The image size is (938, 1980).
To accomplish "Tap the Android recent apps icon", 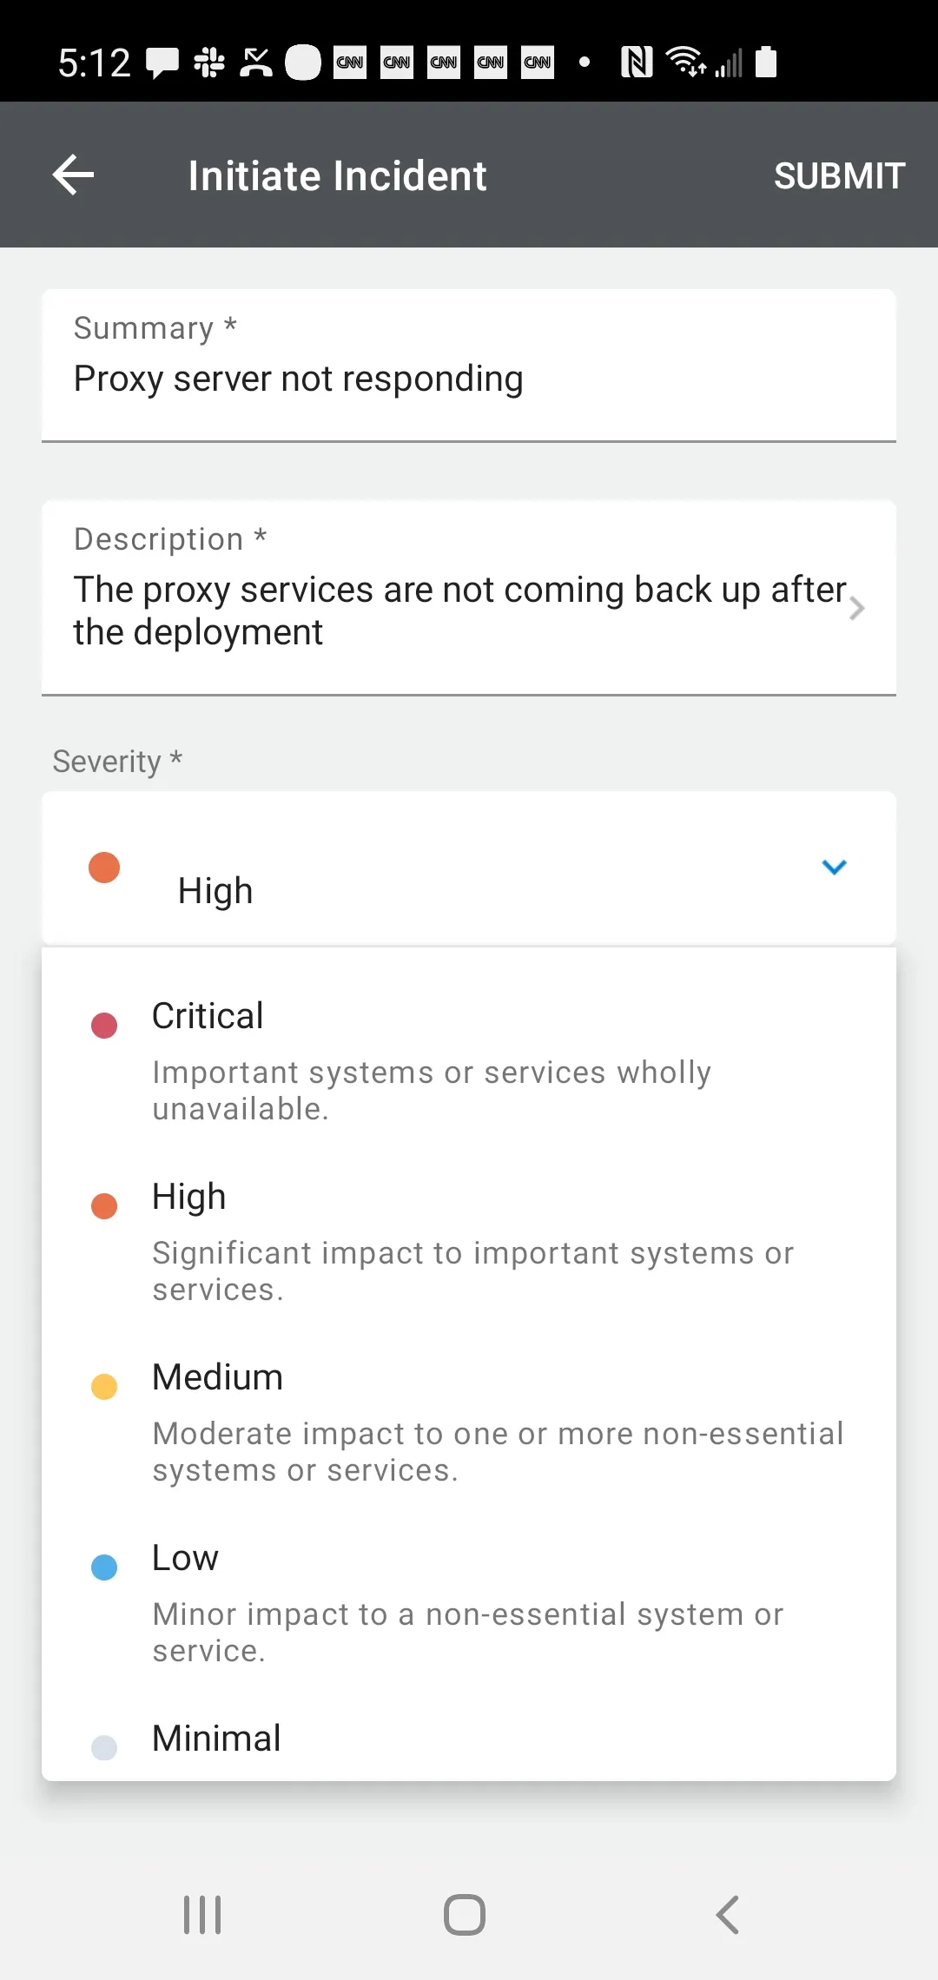I will pyautogui.click(x=202, y=1915).
